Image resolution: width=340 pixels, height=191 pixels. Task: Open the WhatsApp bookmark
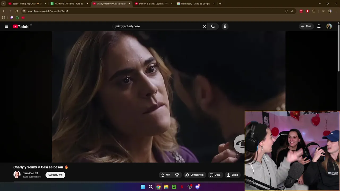17,18
